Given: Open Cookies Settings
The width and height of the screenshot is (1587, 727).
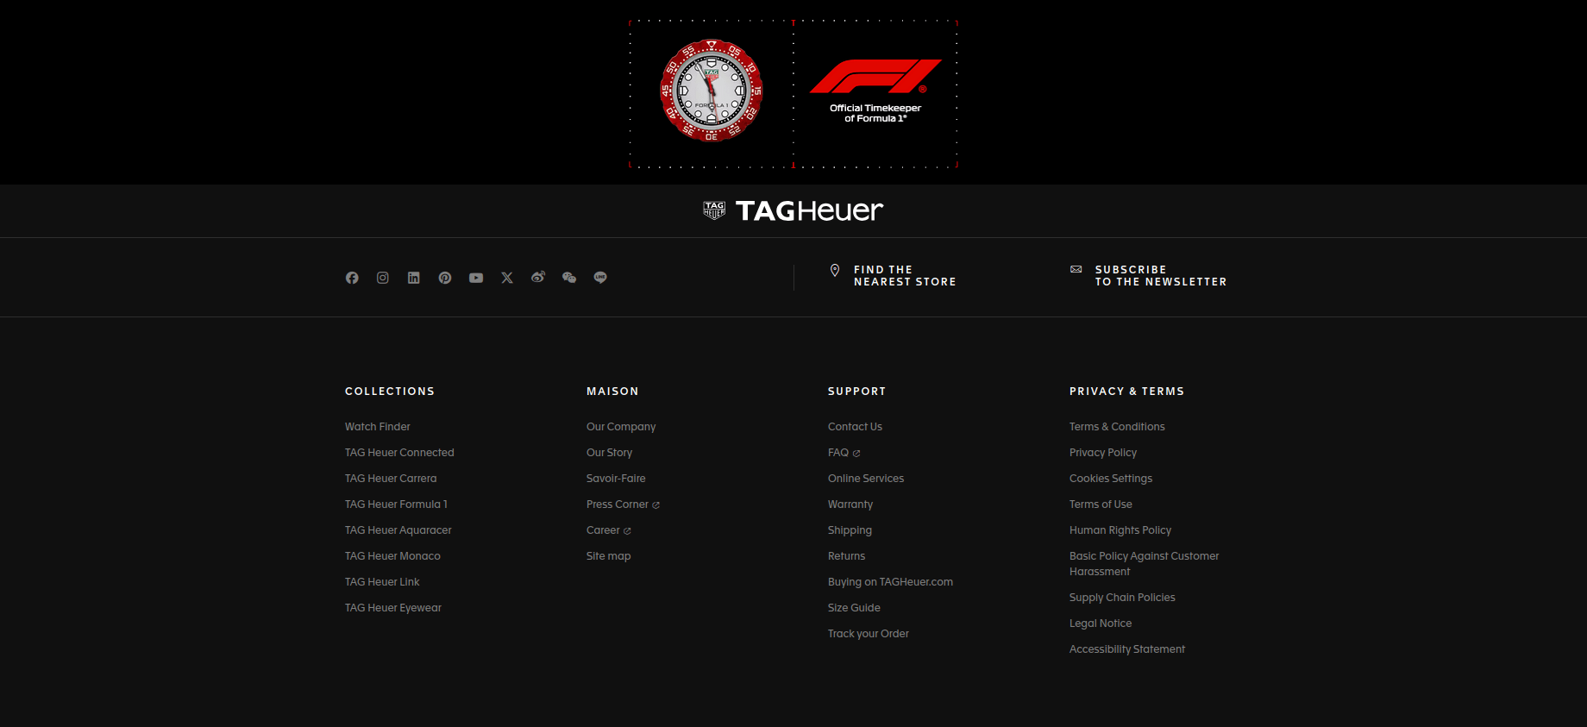Looking at the screenshot, I should (x=1110, y=479).
